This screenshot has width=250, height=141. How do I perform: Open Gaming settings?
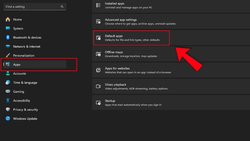click(x=35, y=91)
